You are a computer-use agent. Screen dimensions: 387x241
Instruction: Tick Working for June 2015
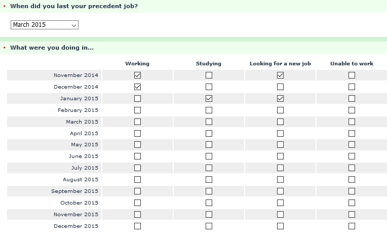click(137, 156)
